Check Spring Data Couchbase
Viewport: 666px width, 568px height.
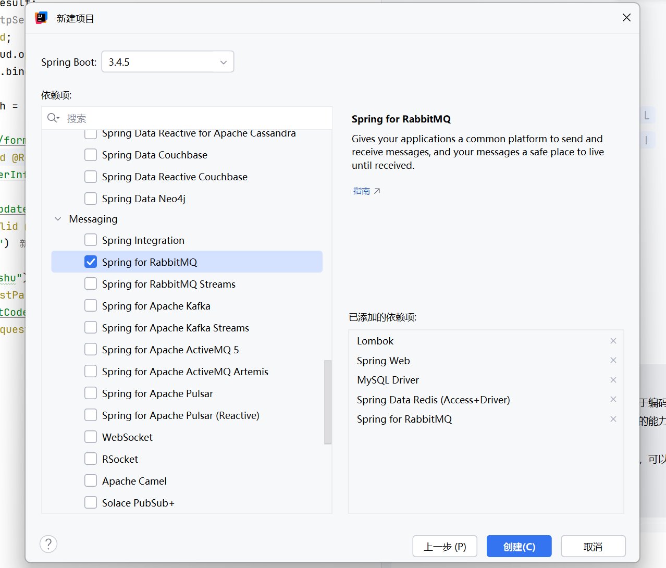click(x=91, y=155)
